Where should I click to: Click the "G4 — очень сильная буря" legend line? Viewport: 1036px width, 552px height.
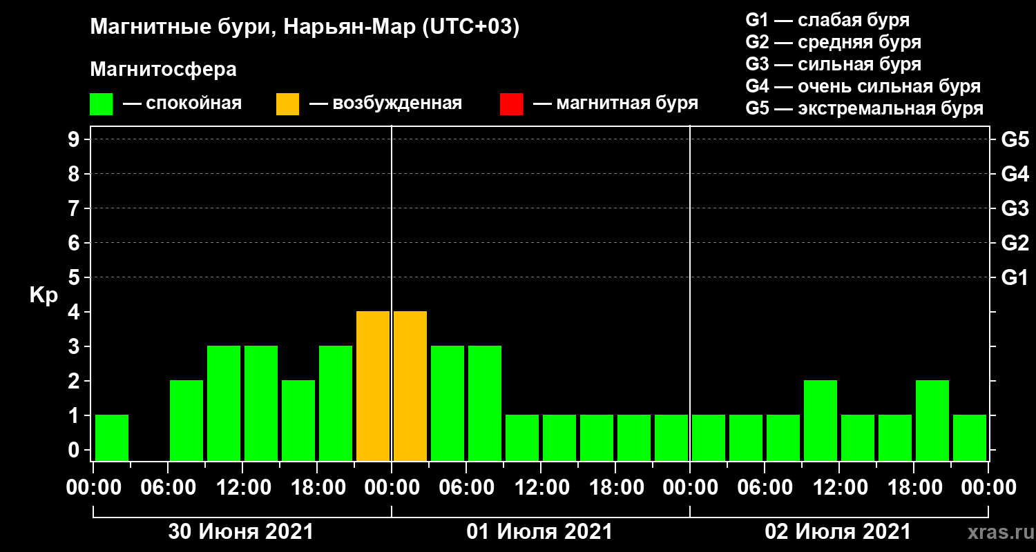pos(863,86)
